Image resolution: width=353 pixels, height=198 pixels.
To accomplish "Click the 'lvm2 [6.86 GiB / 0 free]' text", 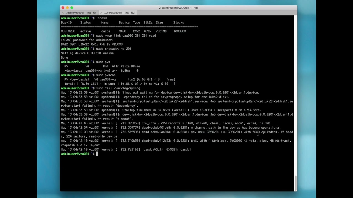I will point(151,79).
